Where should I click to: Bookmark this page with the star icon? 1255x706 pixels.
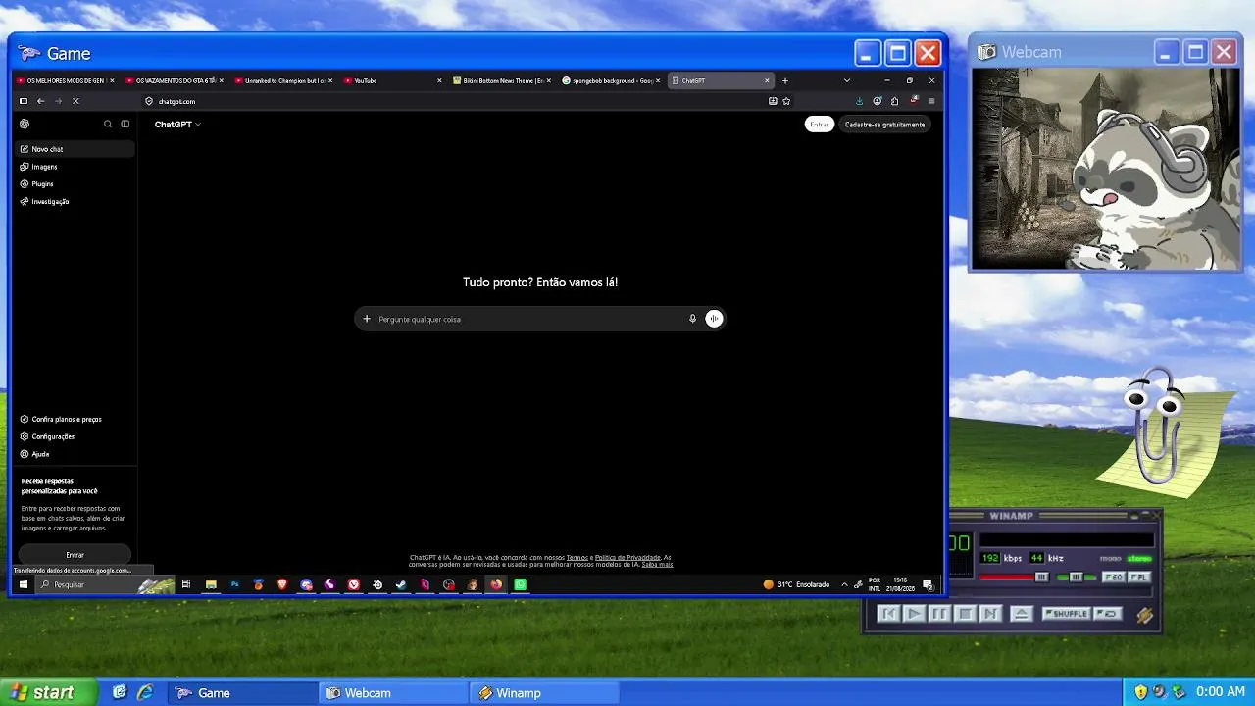(x=786, y=101)
